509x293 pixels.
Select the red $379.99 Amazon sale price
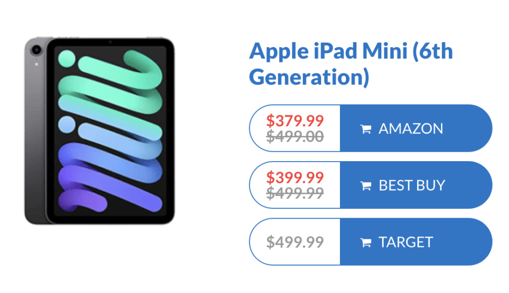[295, 121]
